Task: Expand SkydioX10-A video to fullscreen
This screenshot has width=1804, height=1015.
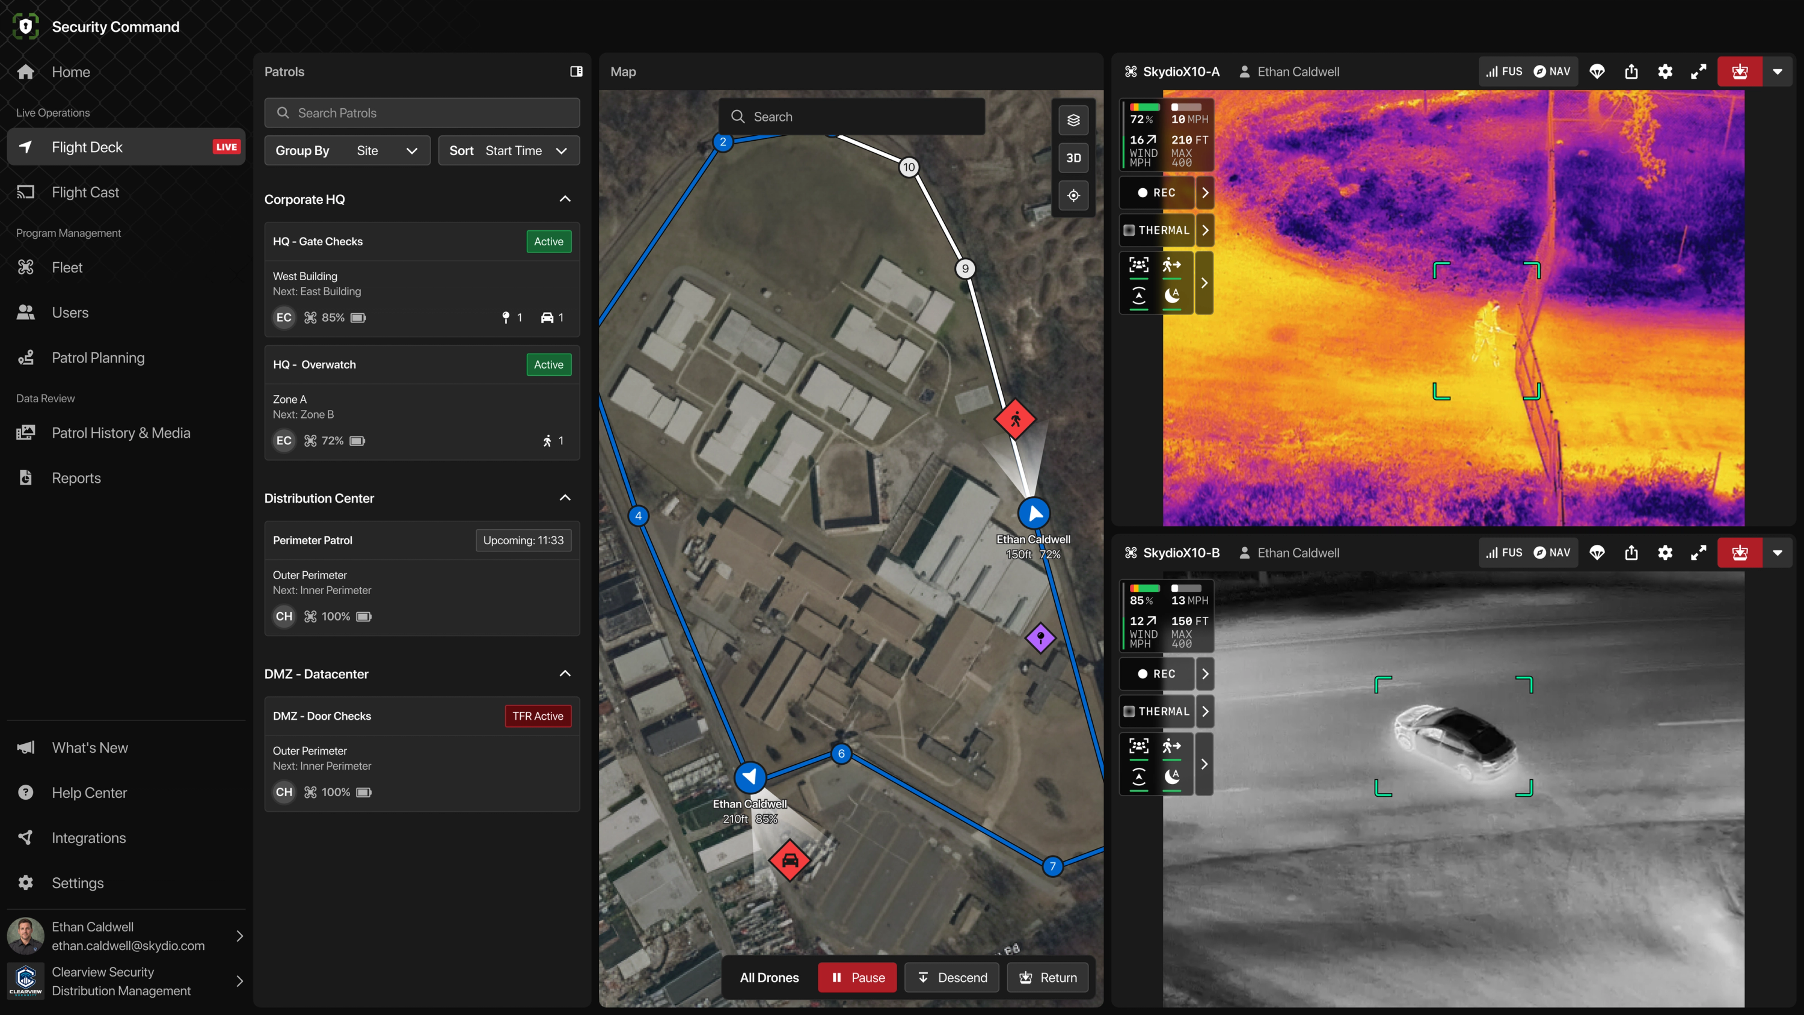Action: [x=1698, y=72]
